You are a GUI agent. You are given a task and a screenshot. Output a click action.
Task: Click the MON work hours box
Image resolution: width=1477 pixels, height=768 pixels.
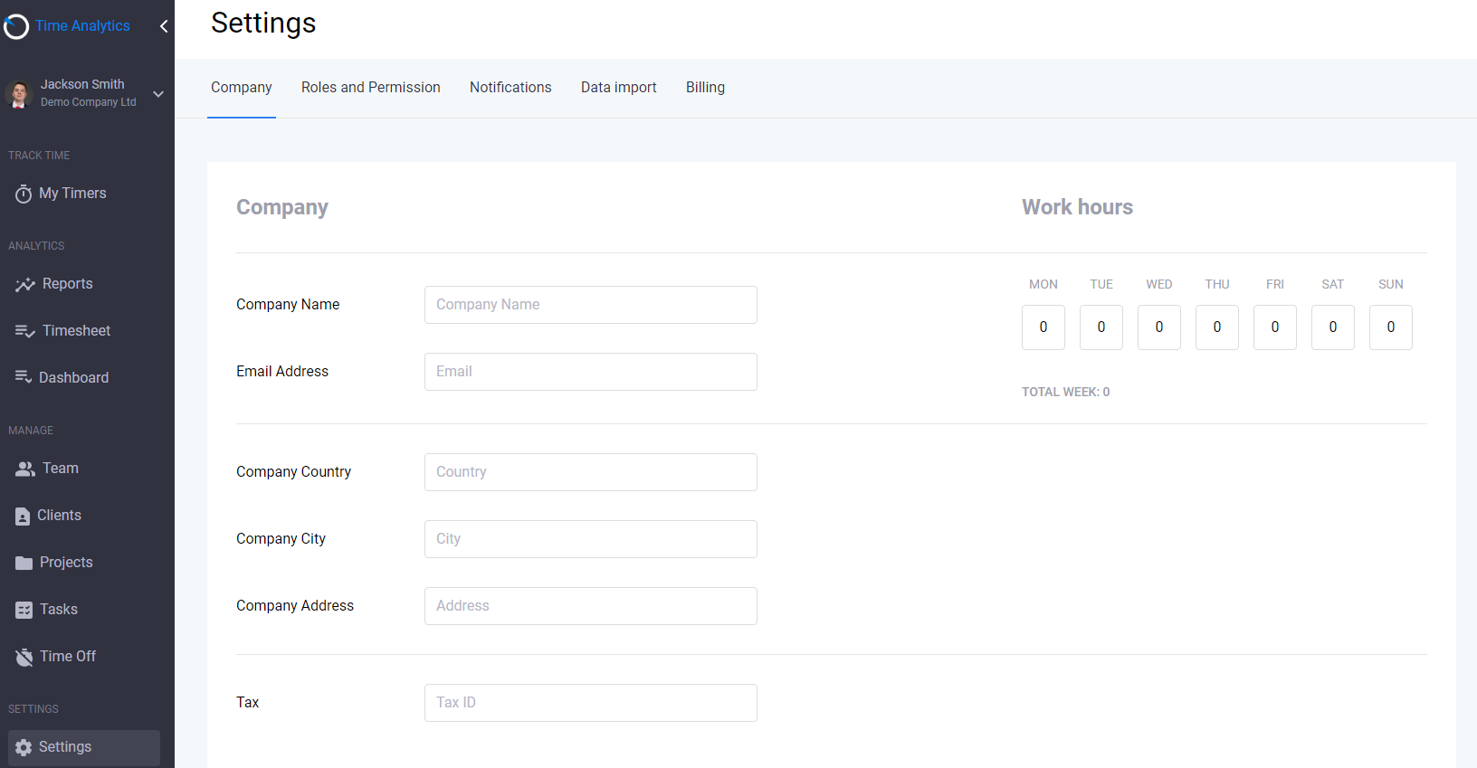1043,327
